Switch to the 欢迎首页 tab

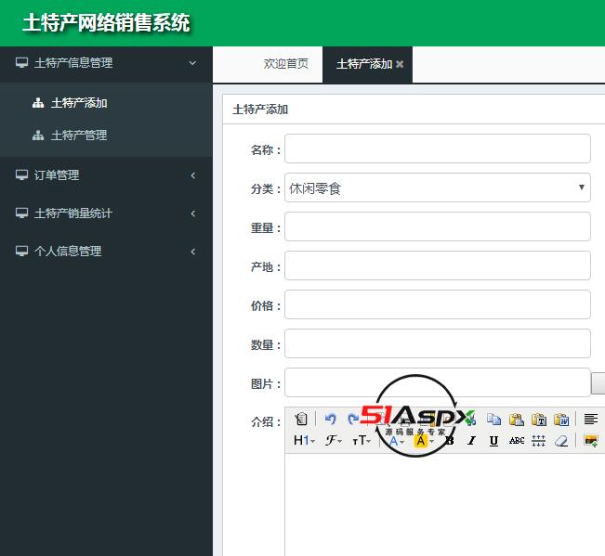[286, 64]
